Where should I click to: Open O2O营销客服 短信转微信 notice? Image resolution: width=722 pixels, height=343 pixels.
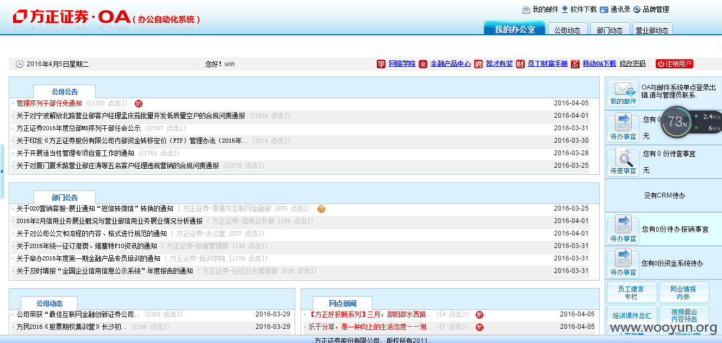pyautogui.click(x=95, y=208)
